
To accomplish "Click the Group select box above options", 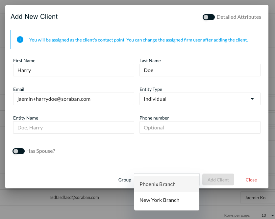I will [167, 175].
